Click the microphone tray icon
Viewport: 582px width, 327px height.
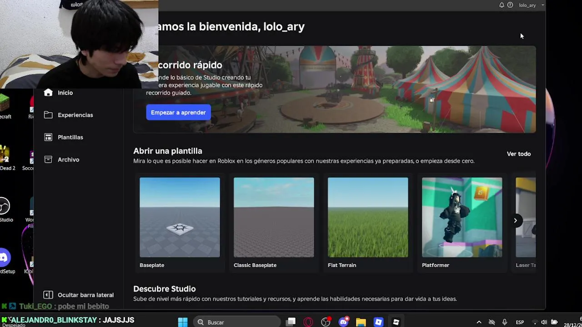[505, 322]
